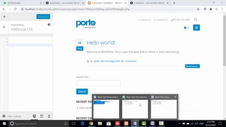Close the third New Text Document preview

pyautogui.click(x=175, y=97)
